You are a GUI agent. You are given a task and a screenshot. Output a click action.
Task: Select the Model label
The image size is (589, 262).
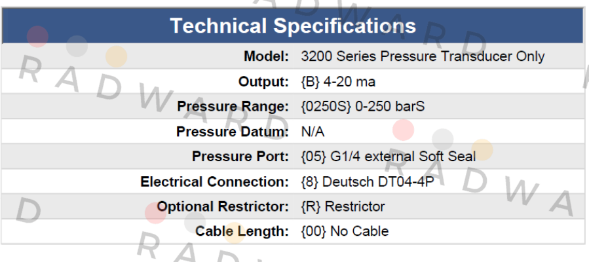tap(266, 57)
